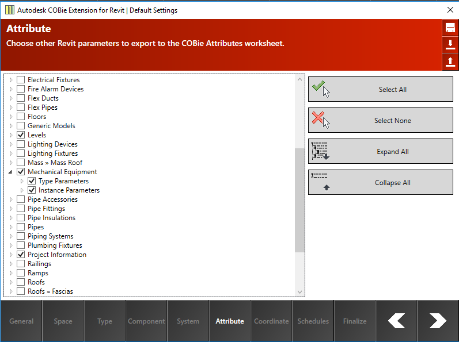Uncheck the Levels checkbox
Viewport: 459px width, 342px height.
[x=21, y=135]
